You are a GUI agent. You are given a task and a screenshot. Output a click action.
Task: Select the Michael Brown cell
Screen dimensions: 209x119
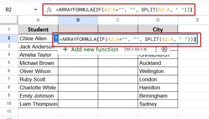38,63
